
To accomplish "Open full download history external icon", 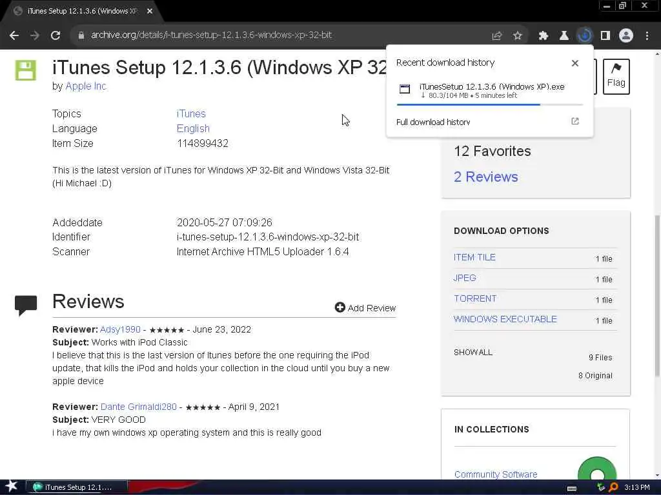I will pyautogui.click(x=575, y=121).
